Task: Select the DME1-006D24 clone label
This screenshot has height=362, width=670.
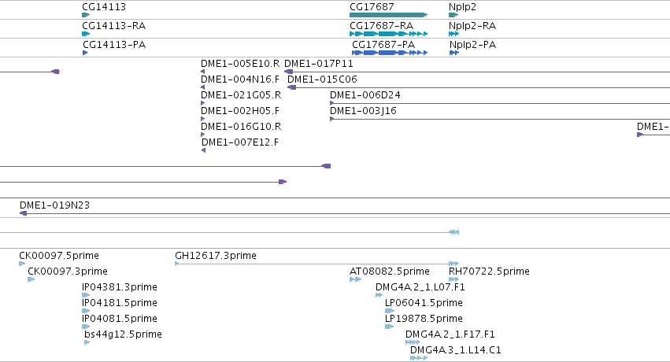Action: coord(365,95)
